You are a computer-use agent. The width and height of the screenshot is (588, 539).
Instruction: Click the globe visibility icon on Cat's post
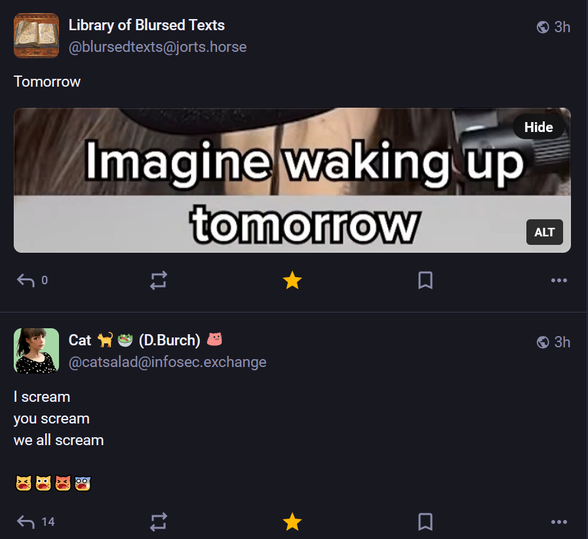click(x=543, y=342)
